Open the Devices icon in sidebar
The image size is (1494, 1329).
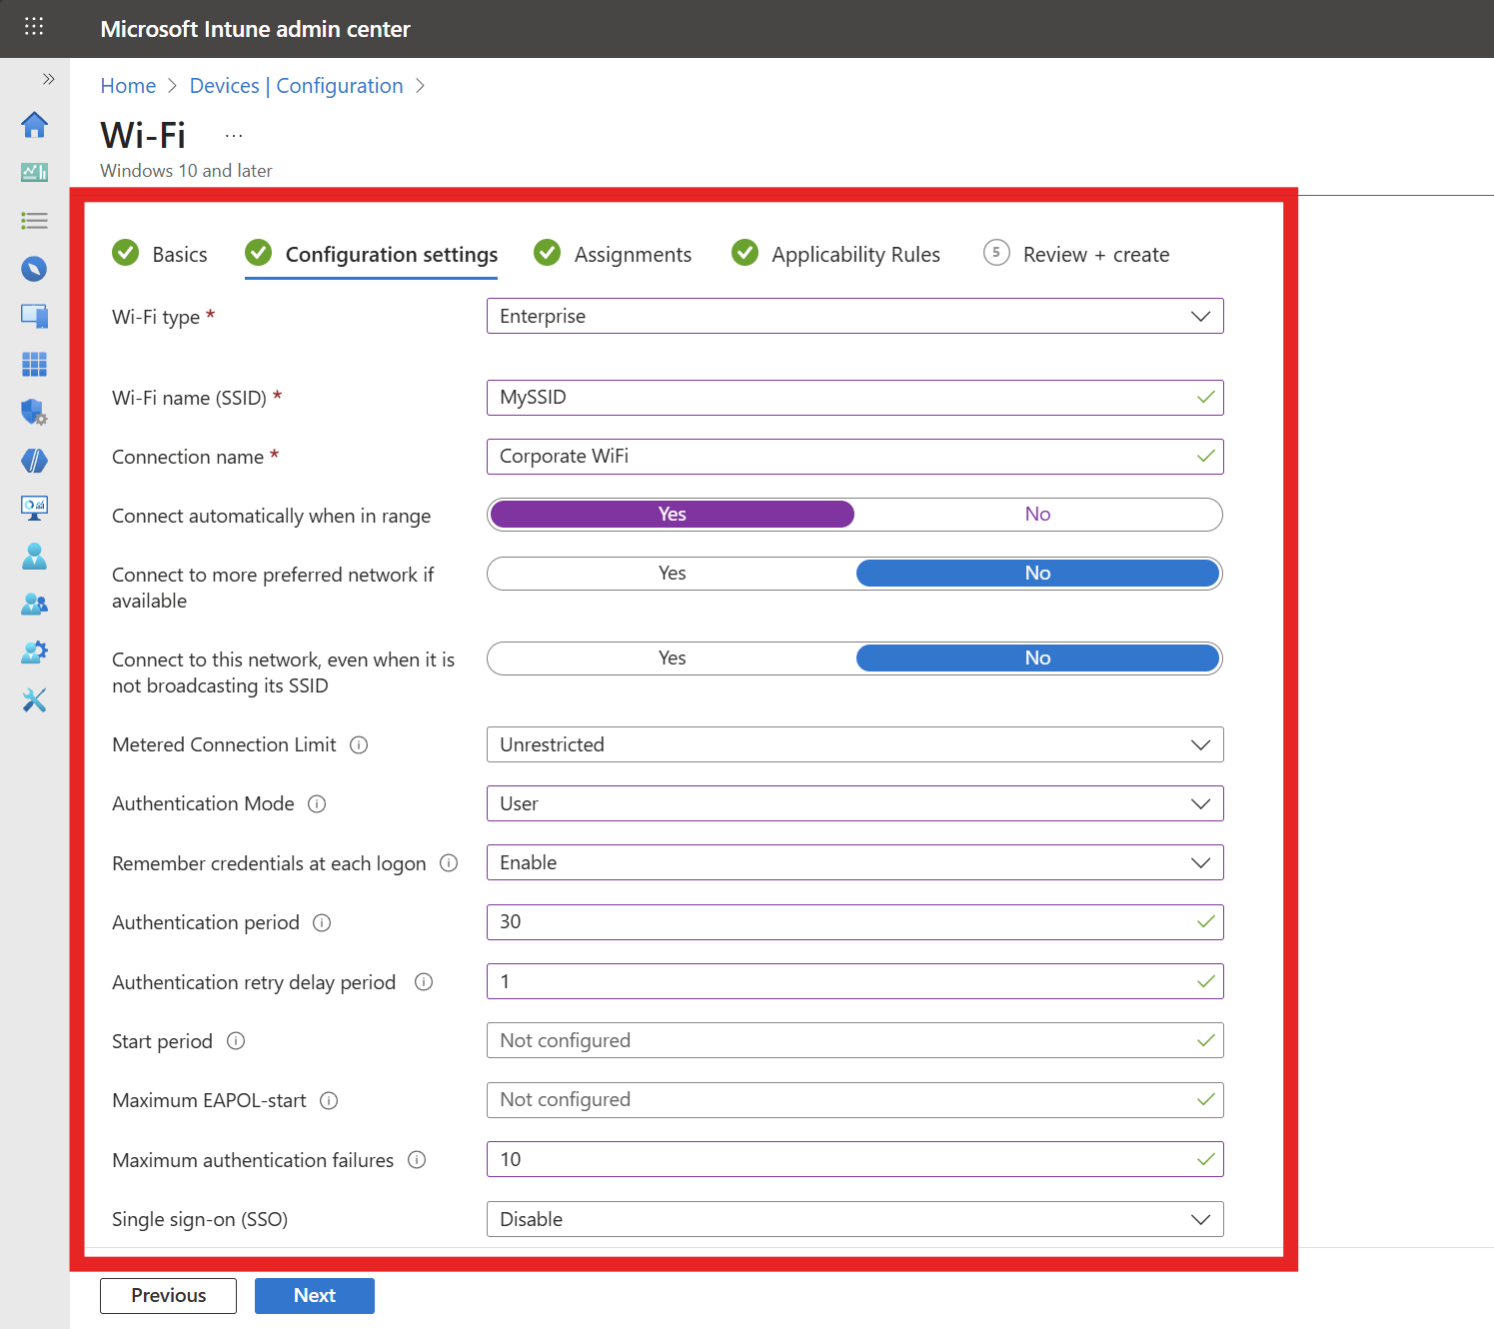point(34,317)
